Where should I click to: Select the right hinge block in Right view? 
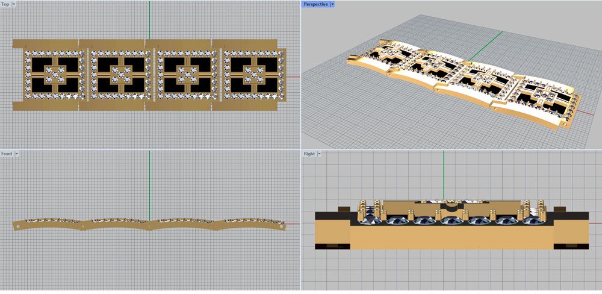[570, 229]
